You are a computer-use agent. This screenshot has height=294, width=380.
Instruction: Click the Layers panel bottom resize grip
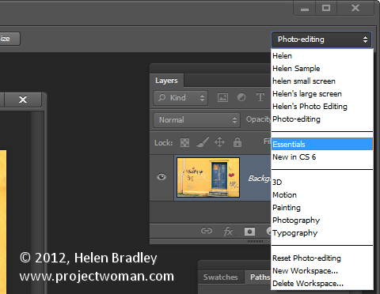255,241
